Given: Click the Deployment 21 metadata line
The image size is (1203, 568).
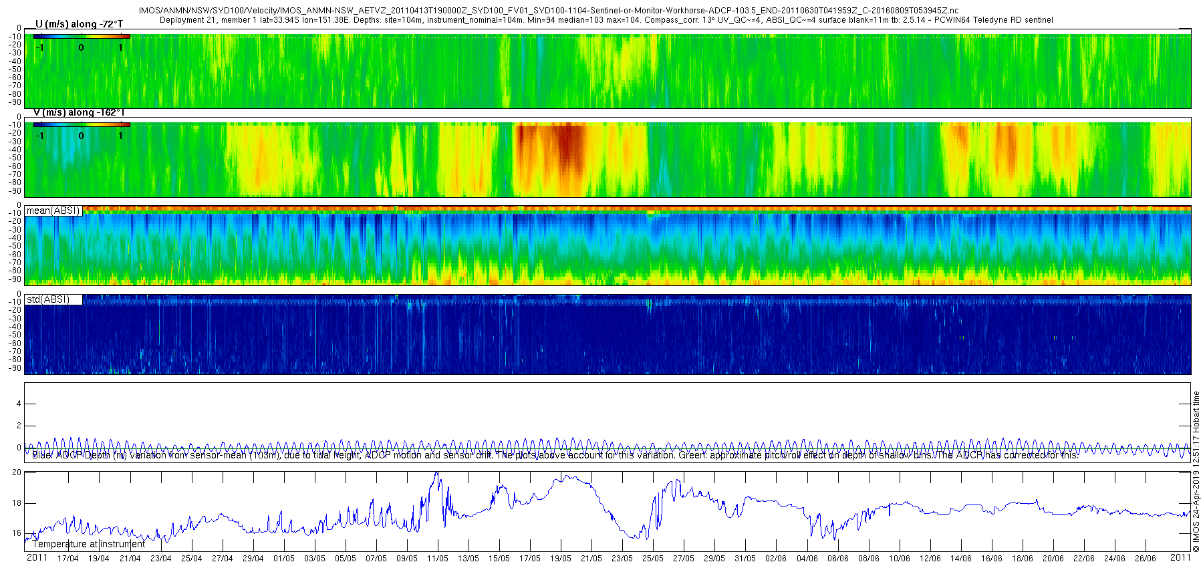Looking at the screenshot, I should (x=606, y=20).
